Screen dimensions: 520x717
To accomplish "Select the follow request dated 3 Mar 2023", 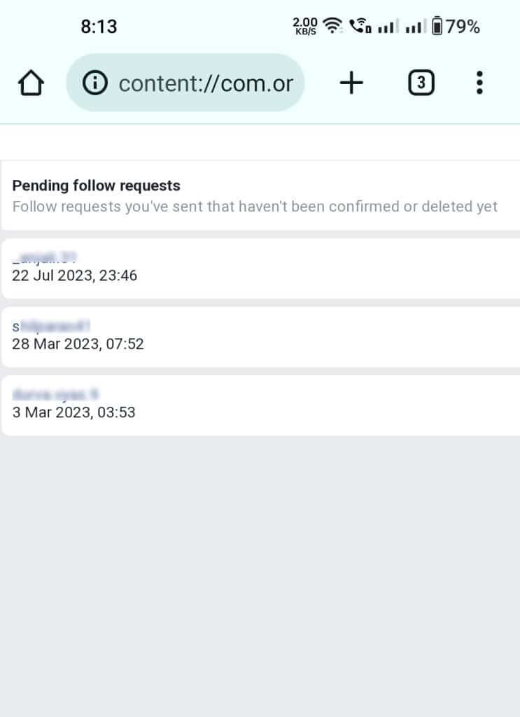I will coord(259,405).
